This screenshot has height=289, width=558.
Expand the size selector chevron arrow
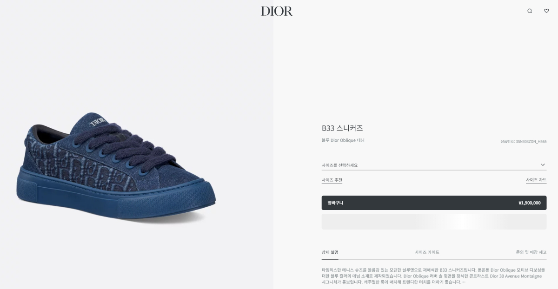tap(543, 165)
